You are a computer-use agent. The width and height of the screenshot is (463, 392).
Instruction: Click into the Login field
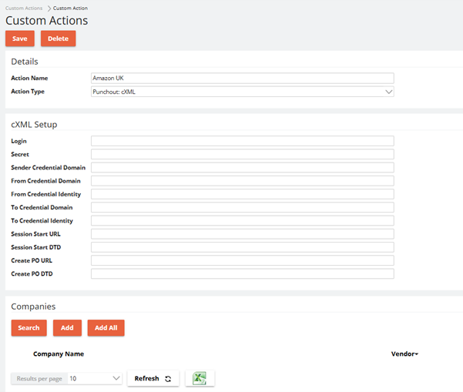[242, 141]
